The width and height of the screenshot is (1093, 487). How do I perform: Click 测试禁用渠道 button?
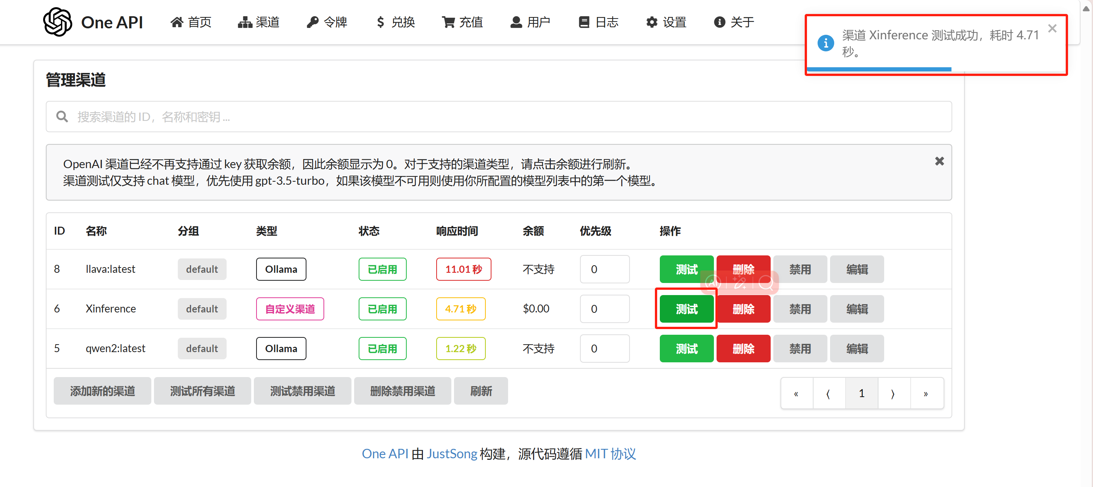coord(303,391)
